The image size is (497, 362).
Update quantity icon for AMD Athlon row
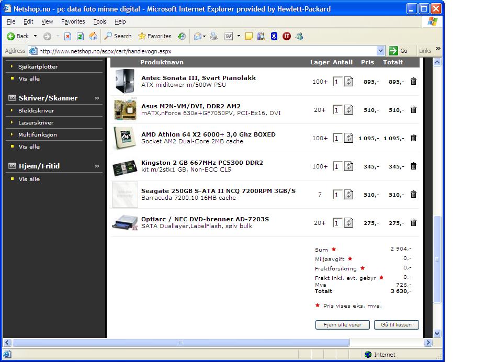point(348,138)
